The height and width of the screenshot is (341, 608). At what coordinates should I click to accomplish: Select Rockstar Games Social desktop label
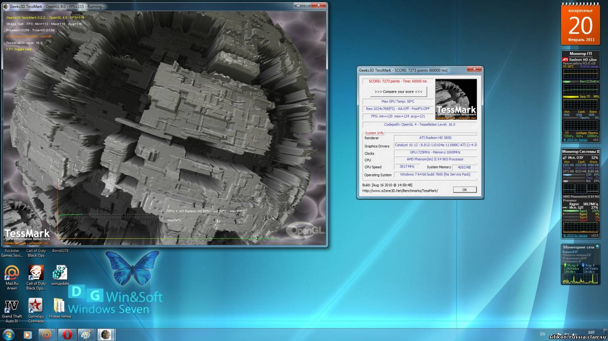coord(12,253)
